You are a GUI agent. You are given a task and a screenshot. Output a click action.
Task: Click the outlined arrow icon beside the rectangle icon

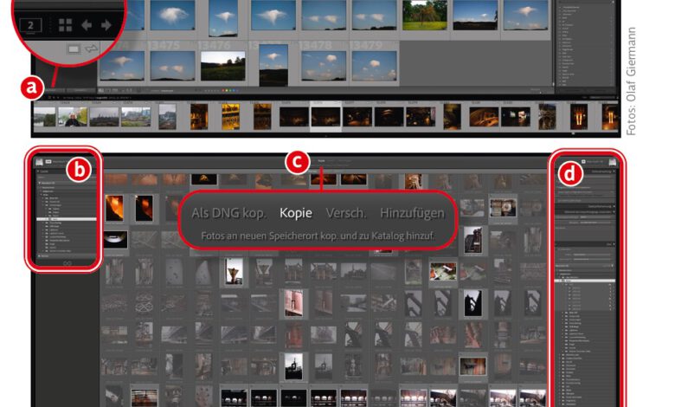click(x=91, y=48)
